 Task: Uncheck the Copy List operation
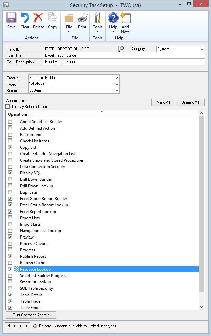tap(10, 147)
